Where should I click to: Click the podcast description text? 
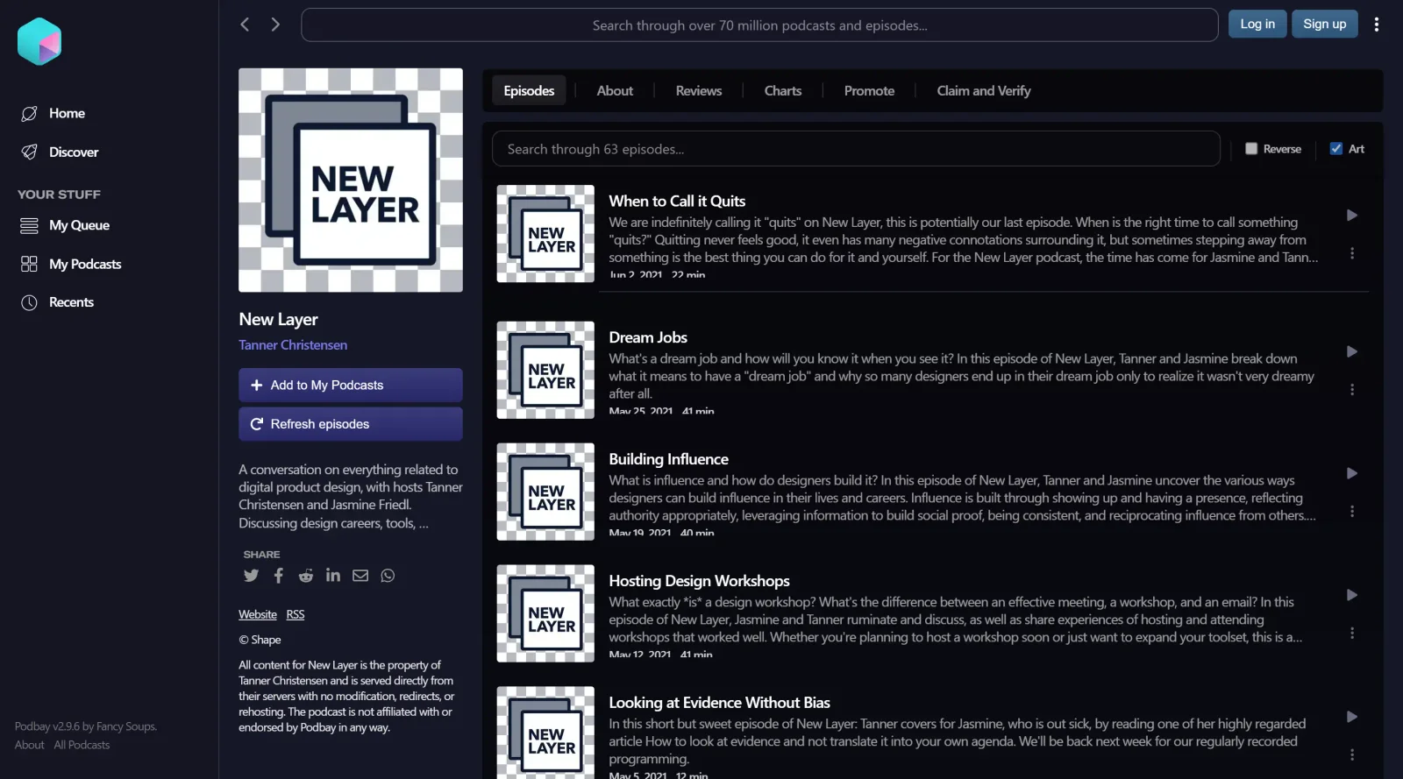click(351, 496)
